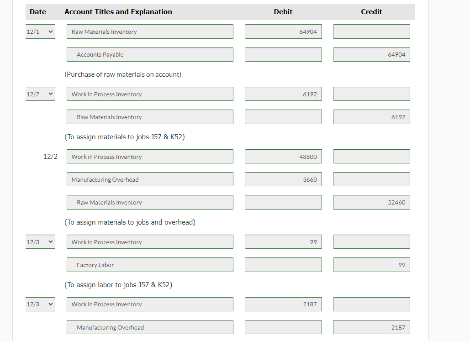The image size is (470, 341).
Task: Click the Credit column header
Action: tap(371, 12)
